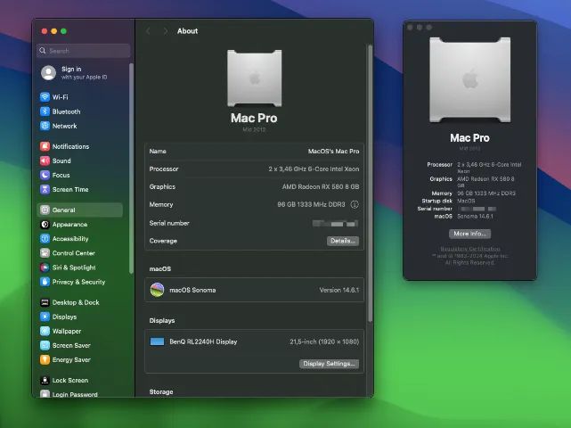Click the Storage section heading
The width and height of the screenshot is (571, 428).
161,392
